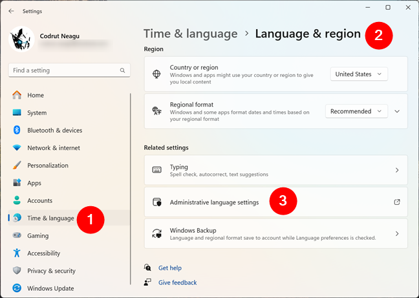Click the Time & language clock-globe icon
Viewport: 419px width, 298px height.
[17, 218]
